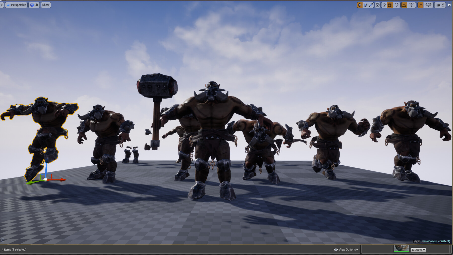Open the Perspective viewport menu

point(16,5)
